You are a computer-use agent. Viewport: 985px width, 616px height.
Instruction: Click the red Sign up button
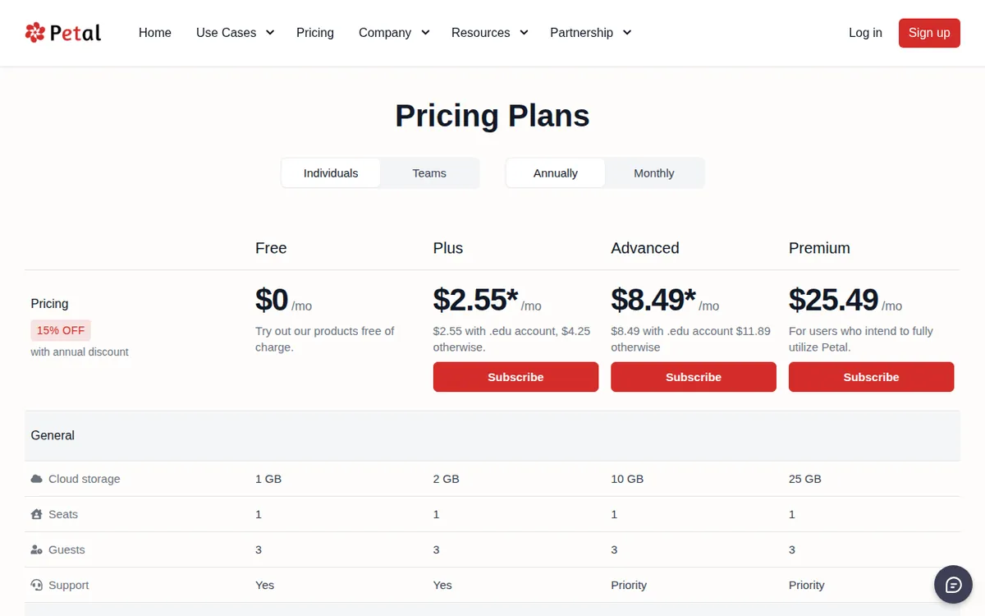coord(929,33)
